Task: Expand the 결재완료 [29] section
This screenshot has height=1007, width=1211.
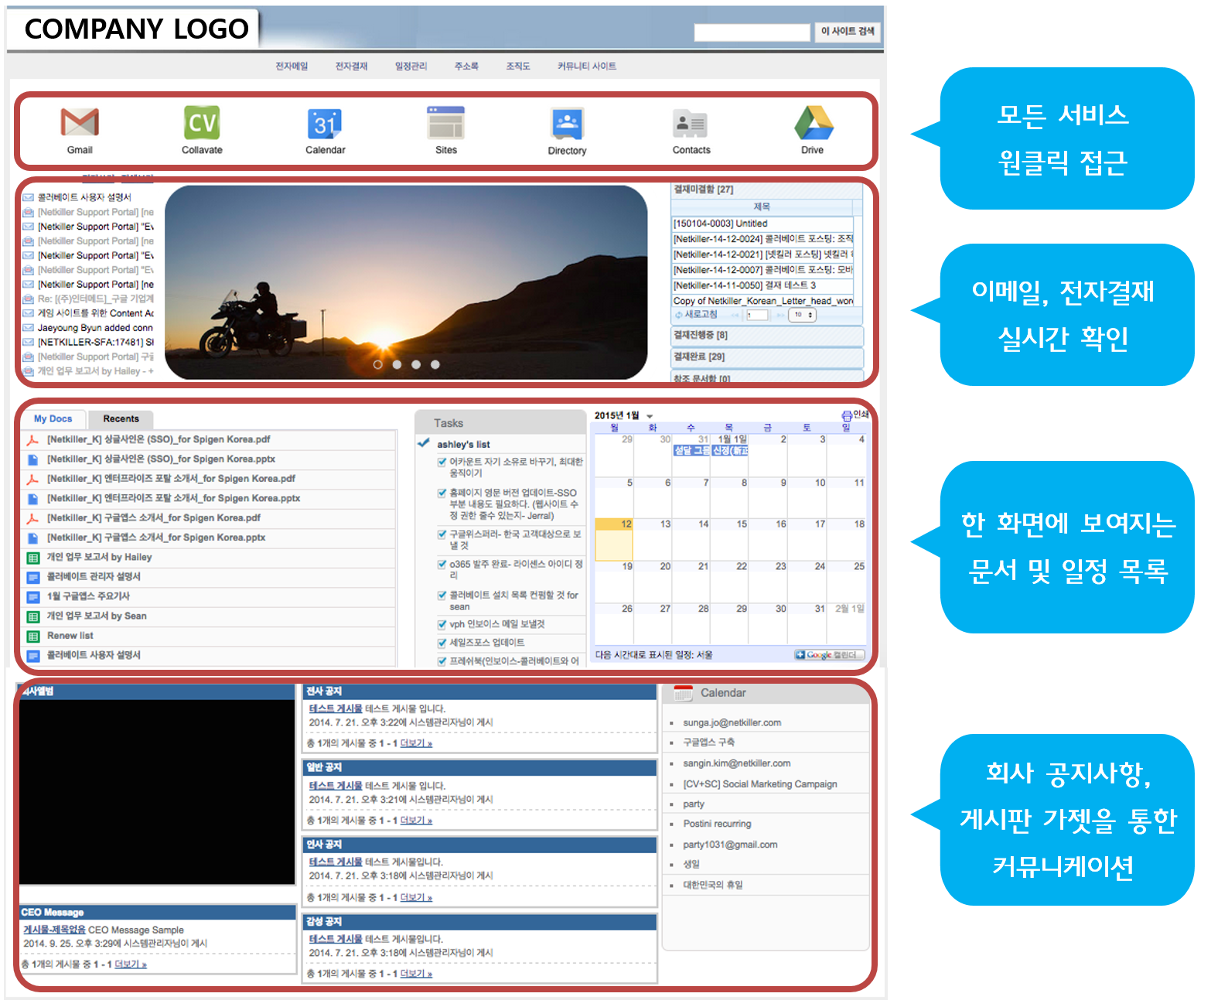Action: tap(767, 357)
